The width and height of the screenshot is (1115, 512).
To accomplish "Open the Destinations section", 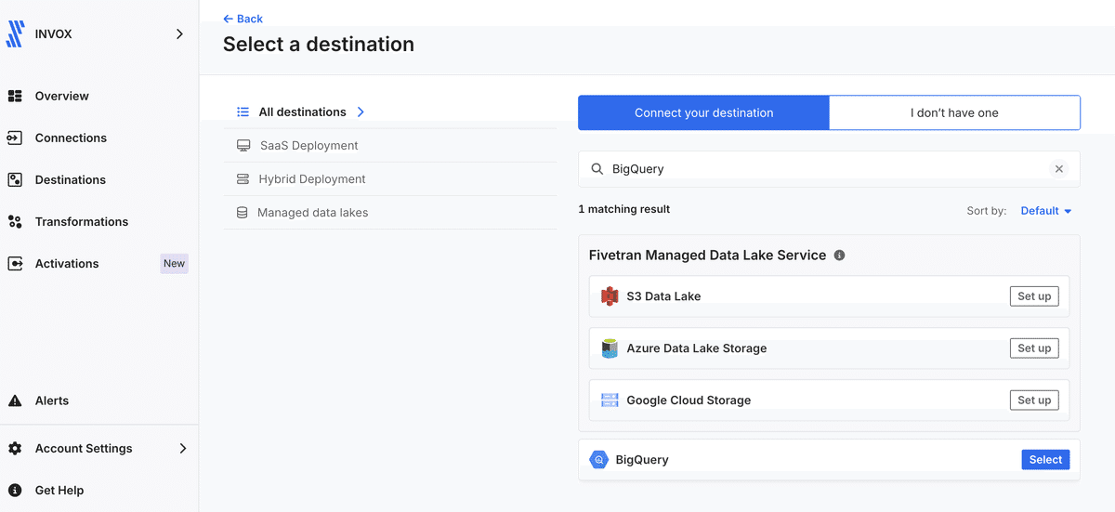I will coord(71,179).
